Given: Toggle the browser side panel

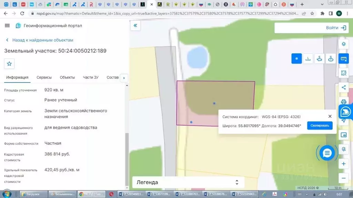Looking at the screenshot, I should click(331, 13).
